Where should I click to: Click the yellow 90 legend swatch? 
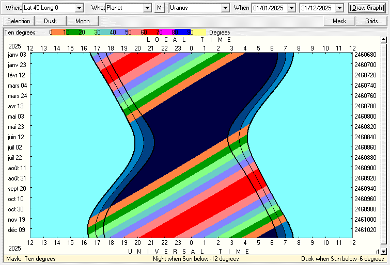pyautogui.click(x=198, y=32)
